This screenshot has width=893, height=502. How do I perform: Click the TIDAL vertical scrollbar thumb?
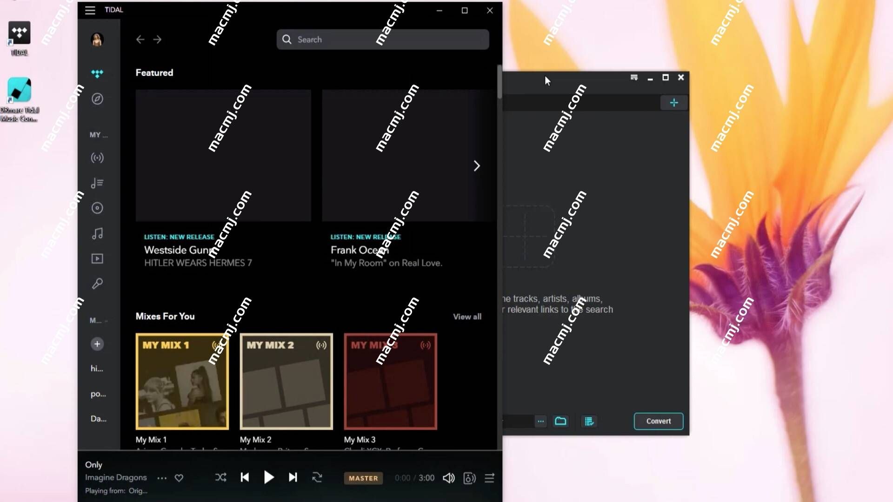tap(500, 81)
